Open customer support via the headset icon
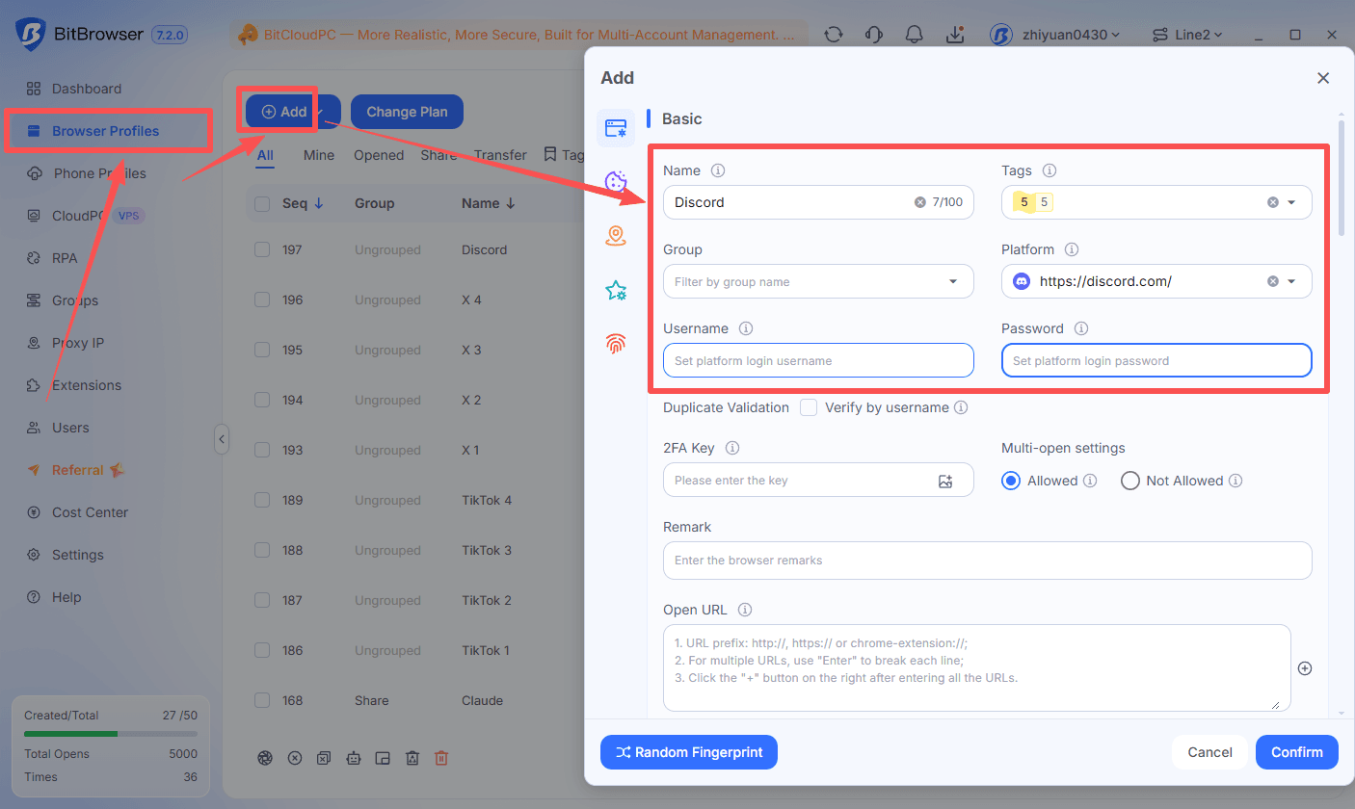1355x809 pixels. pos(874,35)
